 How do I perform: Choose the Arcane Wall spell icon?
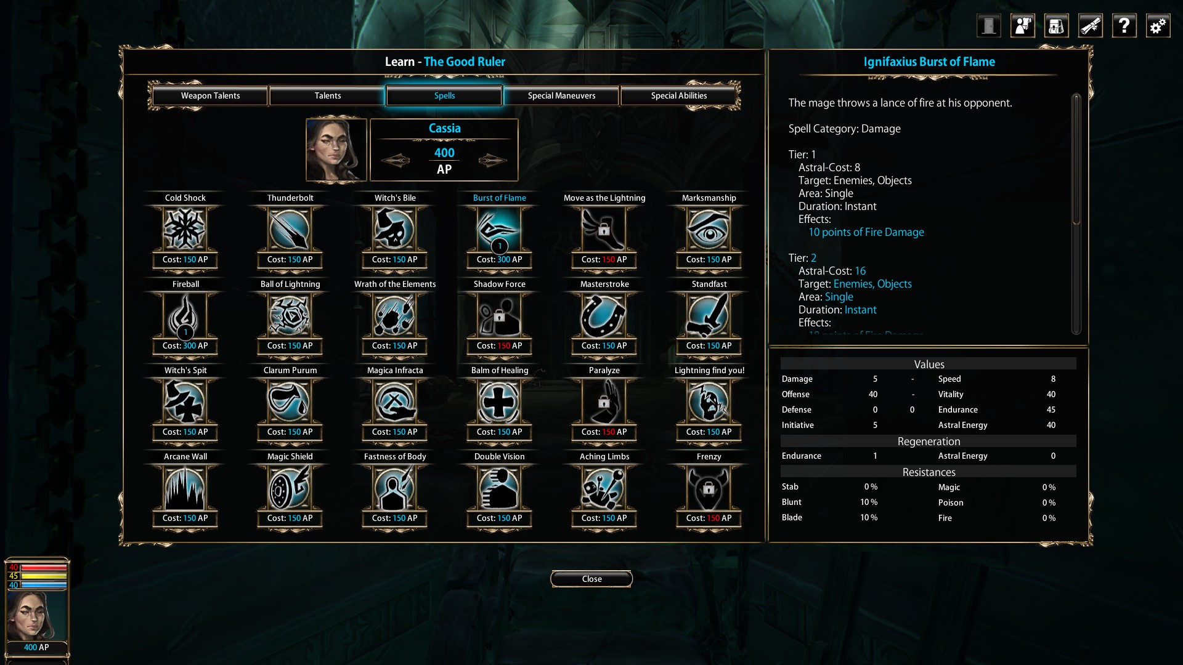185,488
